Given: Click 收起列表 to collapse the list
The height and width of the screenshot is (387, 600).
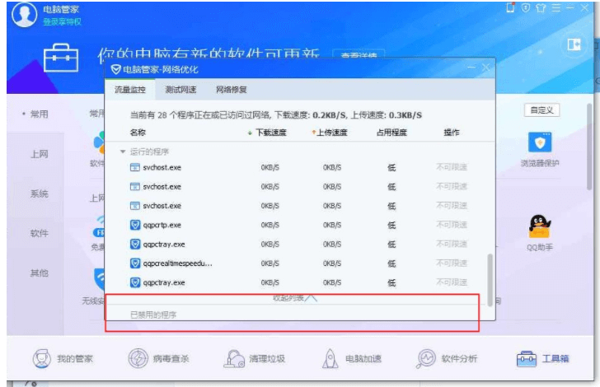Looking at the screenshot, I should tap(295, 297).
